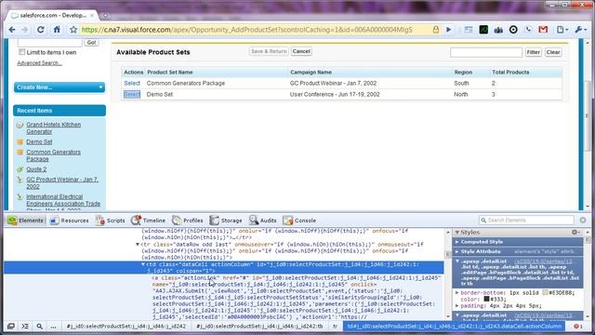Expand the Computed Style section
The height and width of the screenshot is (335, 595).
point(457,242)
